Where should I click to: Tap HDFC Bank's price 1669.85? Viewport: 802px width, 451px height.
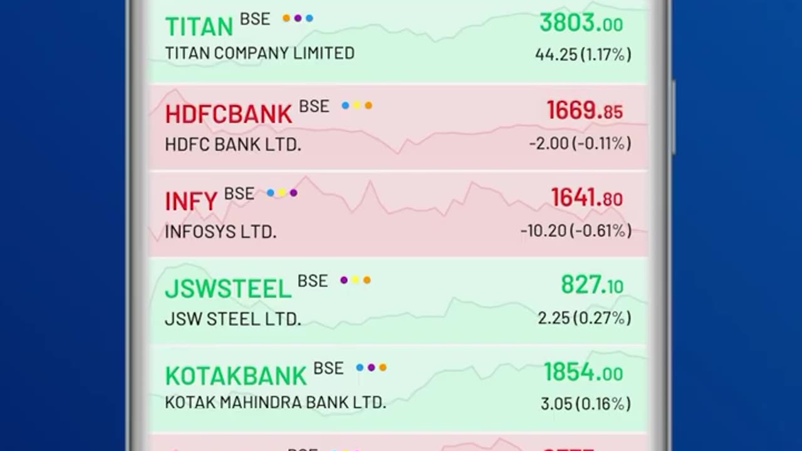pos(585,111)
